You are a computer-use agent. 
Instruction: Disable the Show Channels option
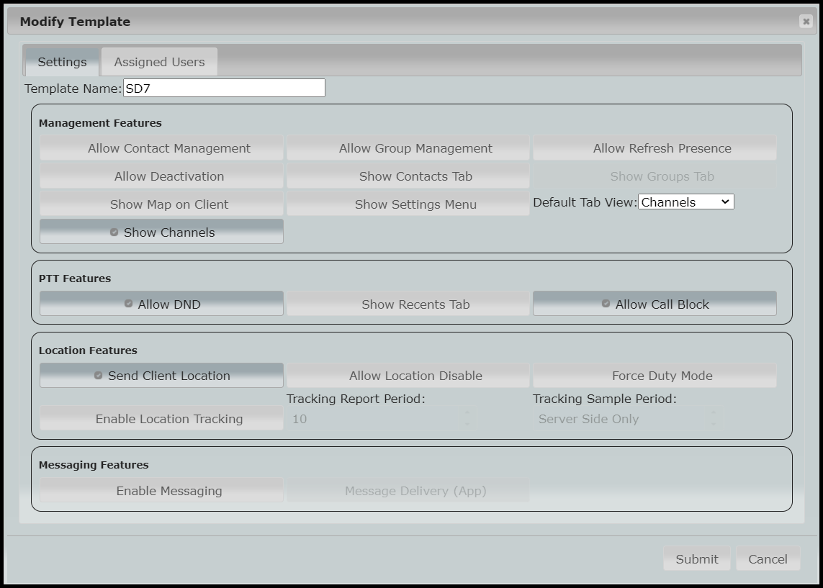pos(161,232)
